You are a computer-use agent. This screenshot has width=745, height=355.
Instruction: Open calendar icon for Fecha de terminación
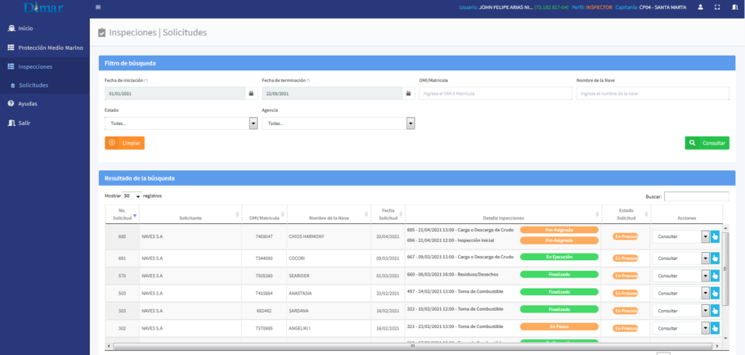(x=409, y=93)
